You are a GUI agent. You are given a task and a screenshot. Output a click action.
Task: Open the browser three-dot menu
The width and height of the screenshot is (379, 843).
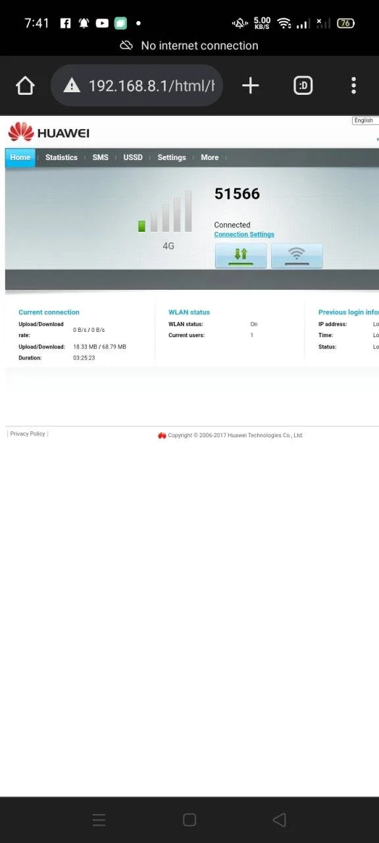353,86
